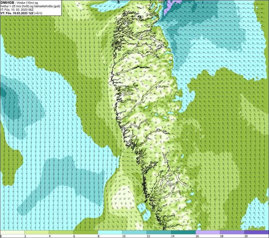
Task: Click the legend scale label '2'
Action: 25,236
